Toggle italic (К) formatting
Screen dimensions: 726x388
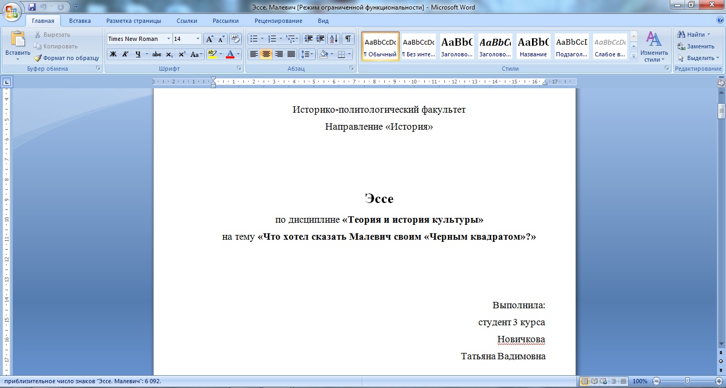point(125,54)
